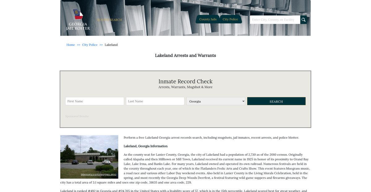The width and height of the screenshot is (371, 192).
Task: Click into the Last Name field
Action: coord(155,101)
